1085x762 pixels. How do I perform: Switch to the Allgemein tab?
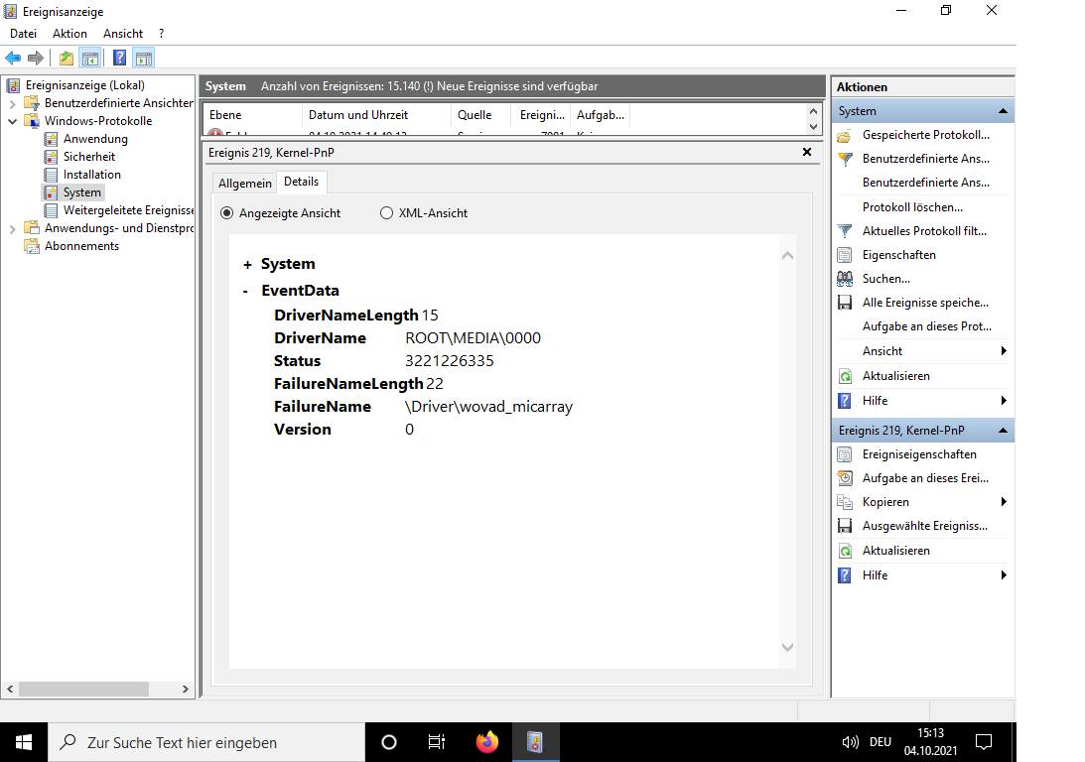[x=244, y=183]
